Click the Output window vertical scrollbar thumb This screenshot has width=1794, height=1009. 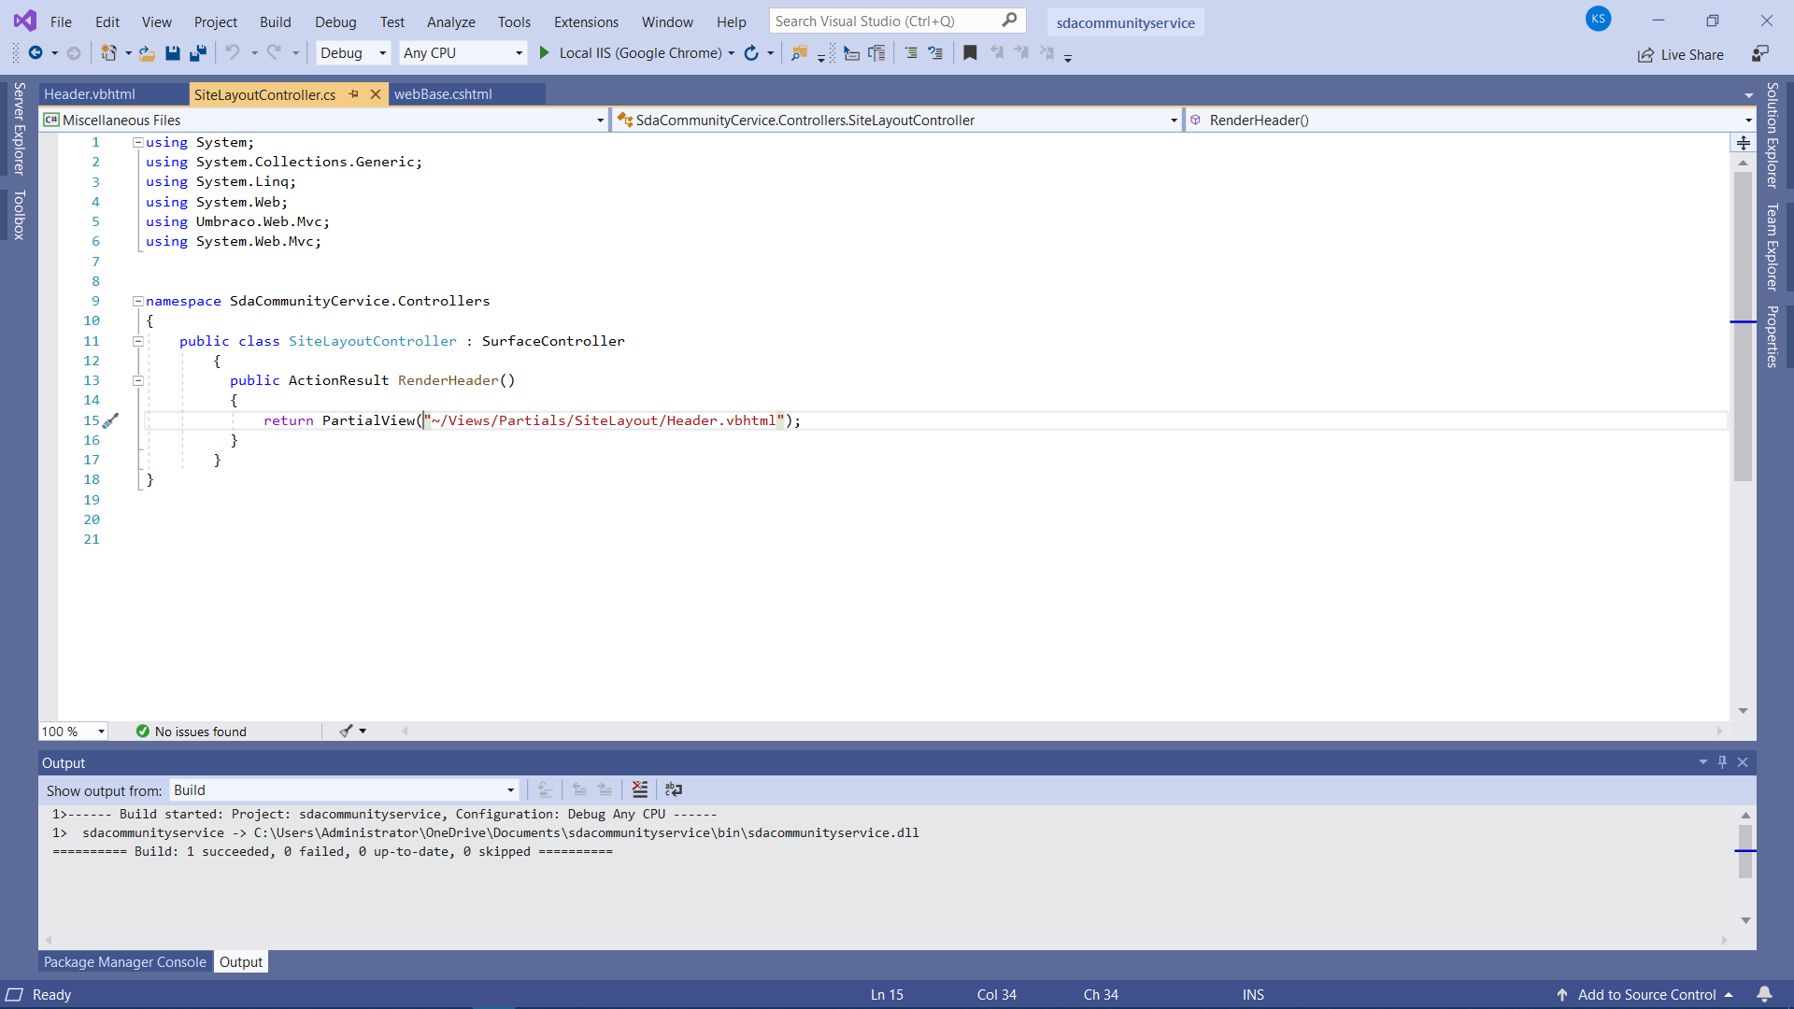1745,851
